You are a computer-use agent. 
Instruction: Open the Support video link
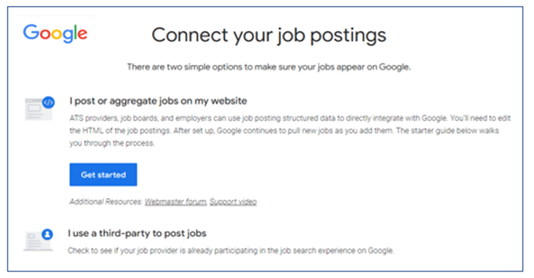(233, 201)
